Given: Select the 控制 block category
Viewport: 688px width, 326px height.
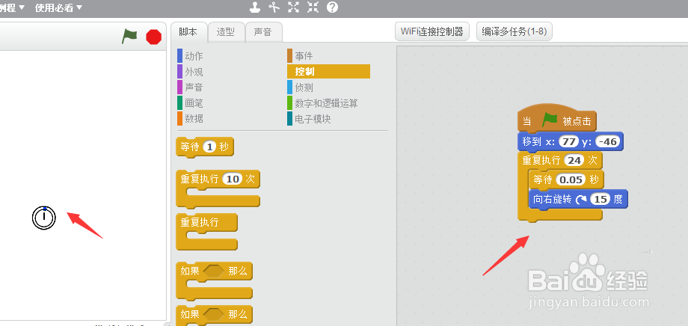Looking at the screenshot, I should pyautogui.click(x=328, y=72).
